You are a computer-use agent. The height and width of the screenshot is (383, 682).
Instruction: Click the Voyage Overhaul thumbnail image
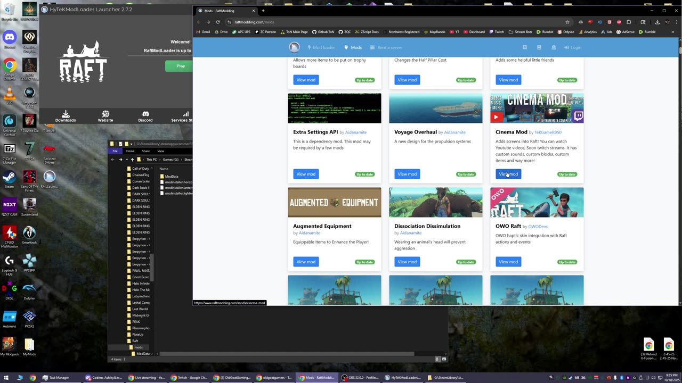pyautogui.click(x=435, y=108)
